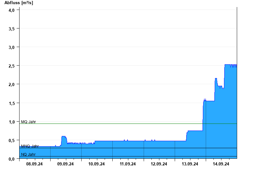Click the 09.09.24 date label
Viewport: 256px width, 176px height.
click(65, 164)
